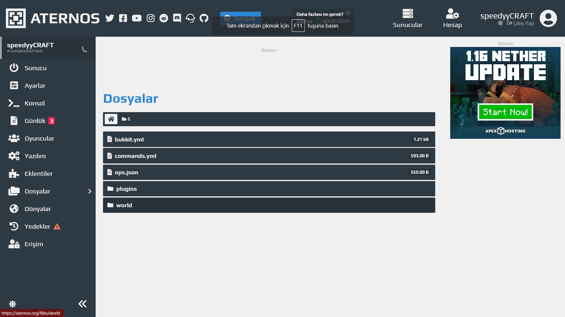Image resolution: width=565 pixels, height=317 pixels.
Task: Click the Apex Hosting logo in ad
Action: pos(505,131)
